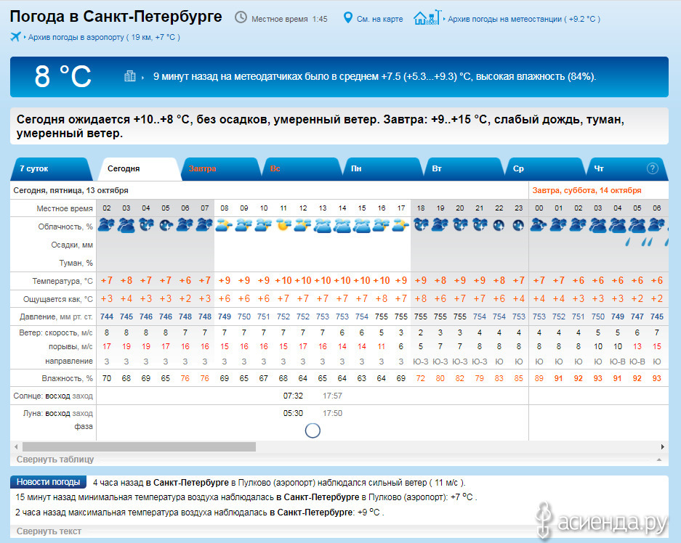Viewport: 681px width, 543px height.
Task: Click the sunny weather icon at 11 hours
Action: click(283, 226)
